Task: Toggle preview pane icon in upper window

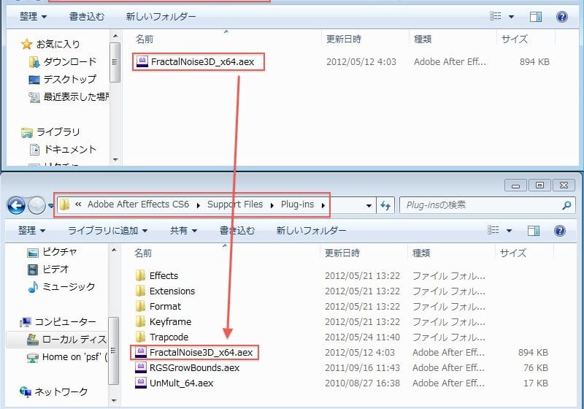Action: (536, 17)
